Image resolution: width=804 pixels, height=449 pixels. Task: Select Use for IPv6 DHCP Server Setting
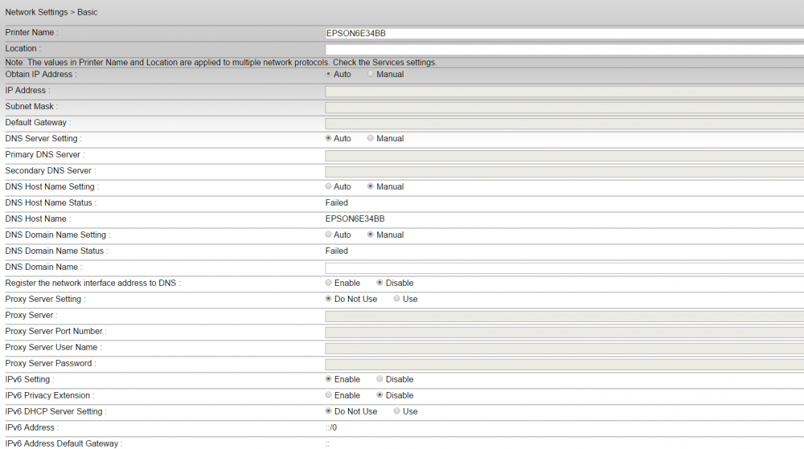(x=396, y=411)
